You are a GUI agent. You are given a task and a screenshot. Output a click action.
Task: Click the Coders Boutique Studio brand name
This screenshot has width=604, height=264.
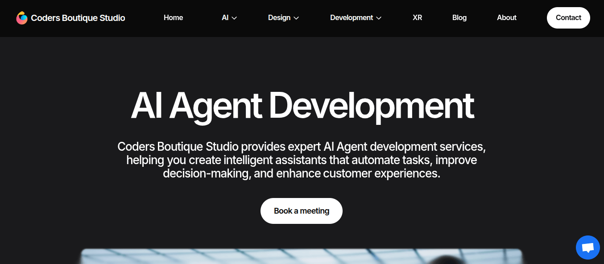[x=78, y=18]
